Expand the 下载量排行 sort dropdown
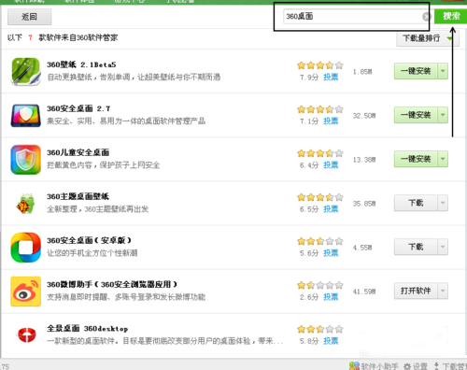Image resolution: width=467 pixels, height=370 pixels. pyautogui.click(x=428, y=38)
